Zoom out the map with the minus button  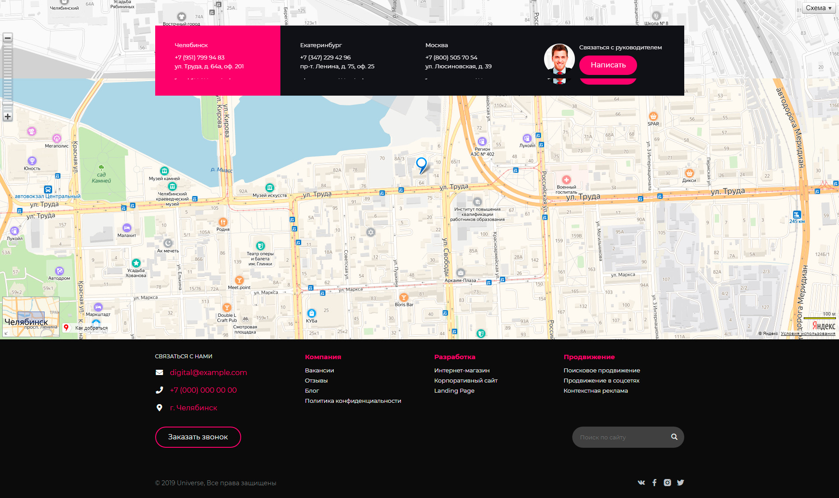pos(7,38)
